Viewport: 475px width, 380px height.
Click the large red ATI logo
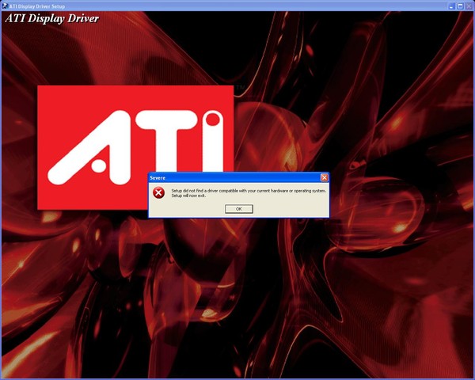135,147
